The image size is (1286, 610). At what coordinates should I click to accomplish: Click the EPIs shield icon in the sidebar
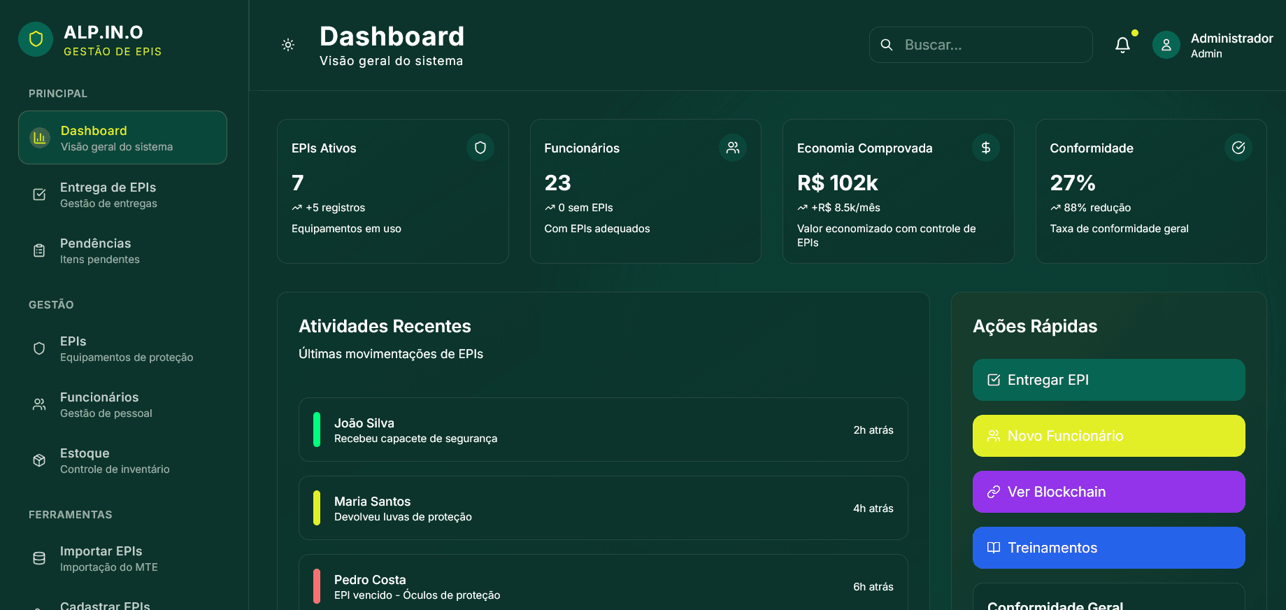click(39, 348)
